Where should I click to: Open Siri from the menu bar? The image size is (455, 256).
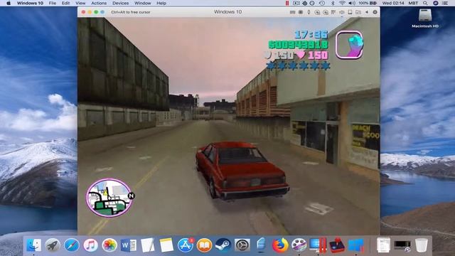pos(436,3)
